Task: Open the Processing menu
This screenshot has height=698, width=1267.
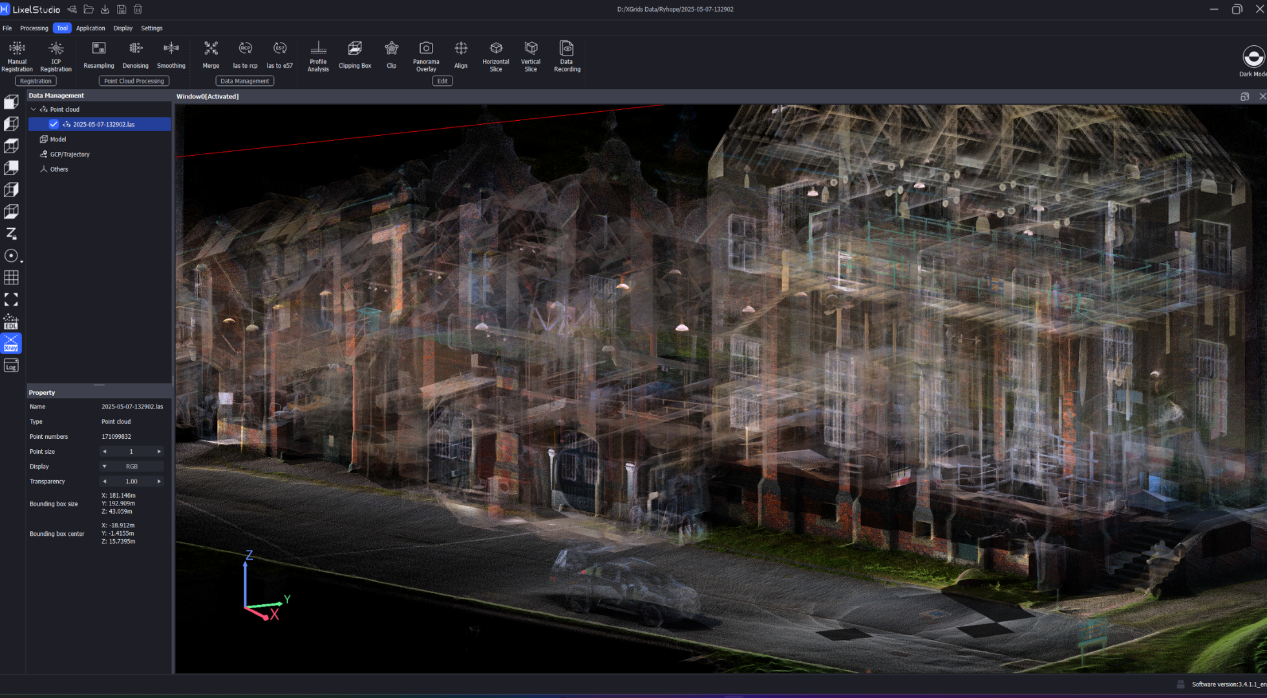Action: point(34,28)
